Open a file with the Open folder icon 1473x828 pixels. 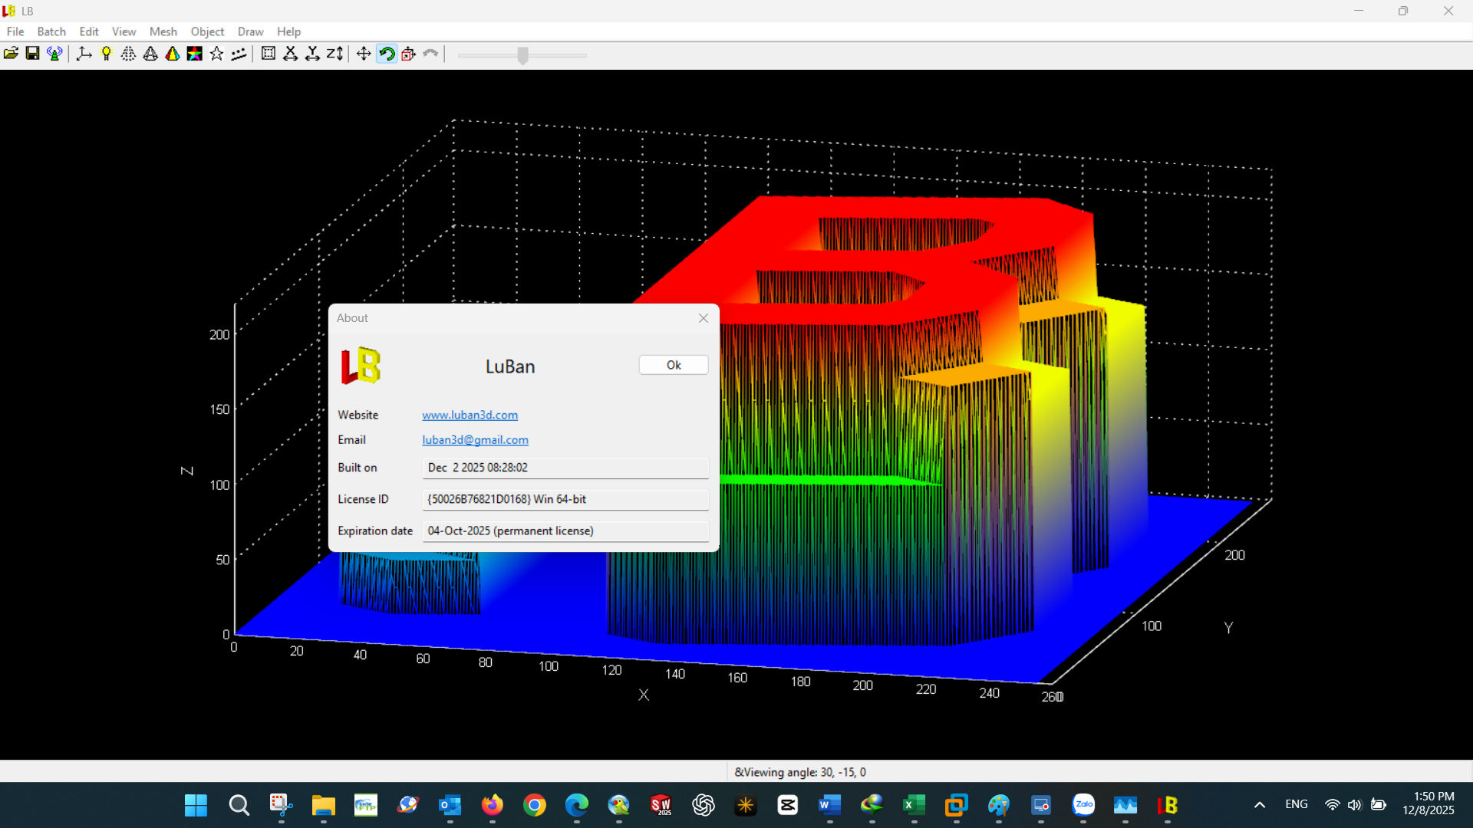[12, 54]
